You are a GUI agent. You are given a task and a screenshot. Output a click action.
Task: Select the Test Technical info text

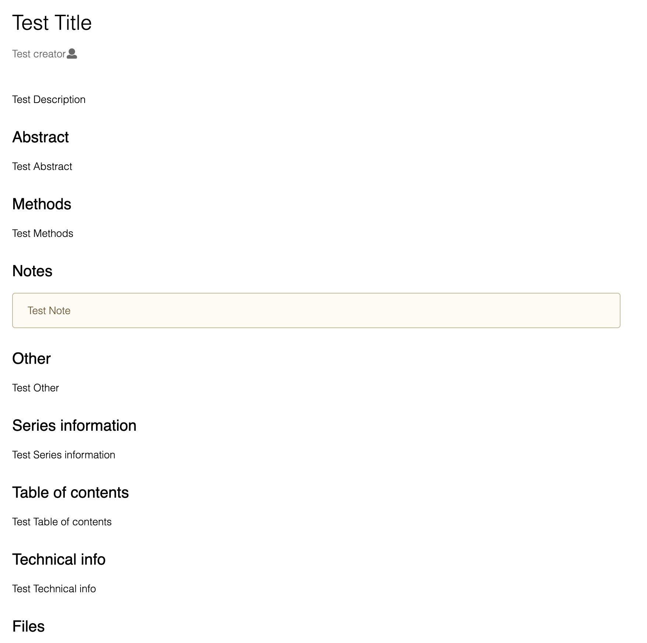[x=54, y=589]
